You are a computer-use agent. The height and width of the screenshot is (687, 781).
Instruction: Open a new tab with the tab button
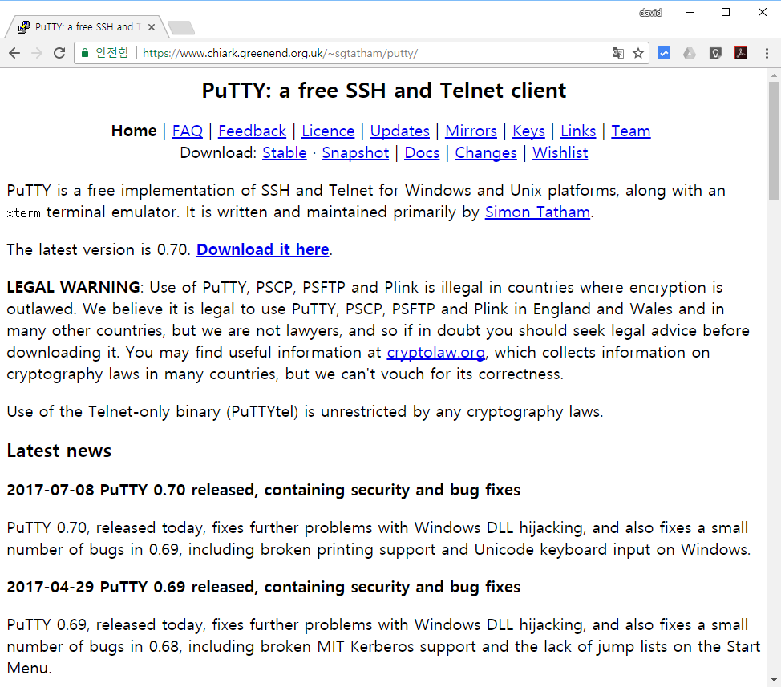click(181, 28)
